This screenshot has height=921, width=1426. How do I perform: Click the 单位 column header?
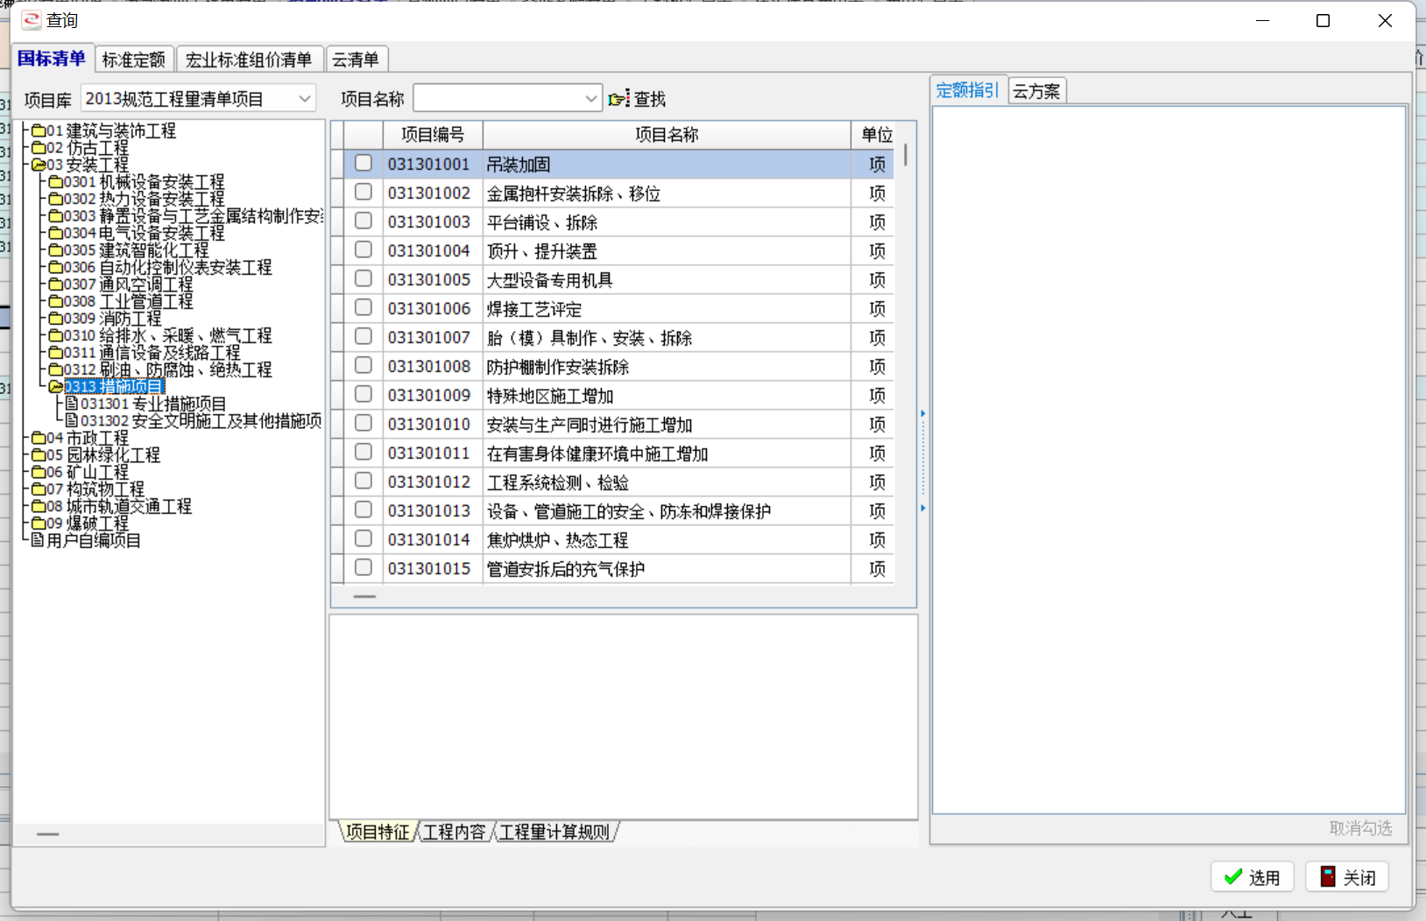tap(877, 135)
